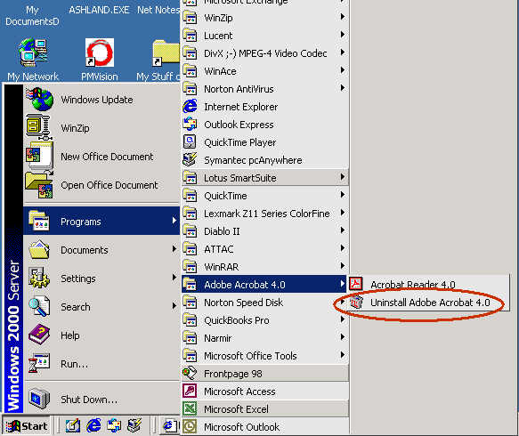Click the Windows Update globe icon
This screenshot has height=436, width=519.
(40, 100)
